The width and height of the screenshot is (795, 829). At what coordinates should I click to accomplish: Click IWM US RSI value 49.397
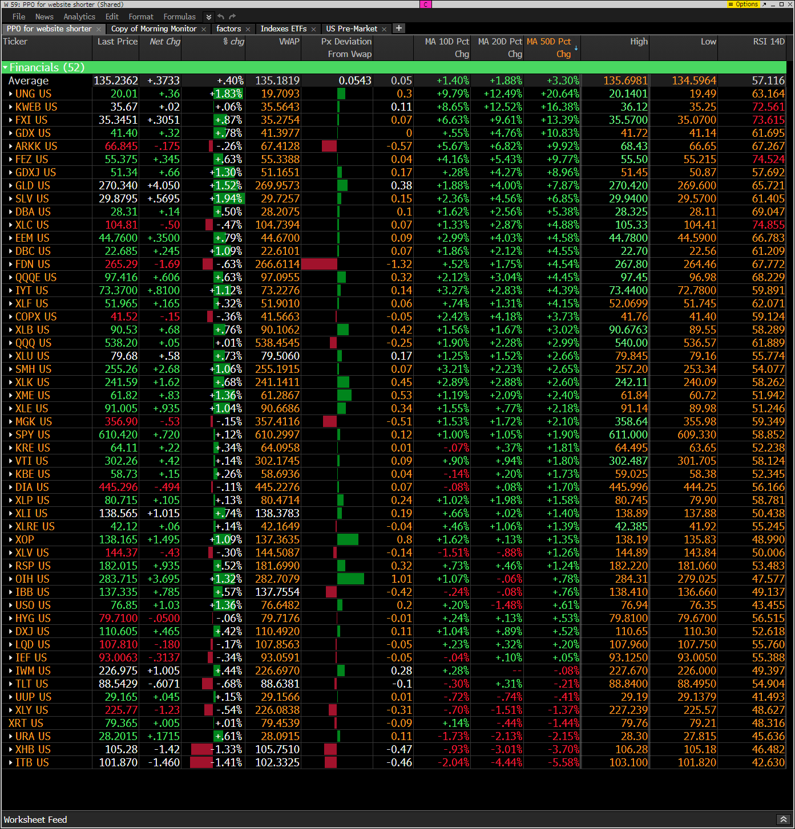coord(768,670)
